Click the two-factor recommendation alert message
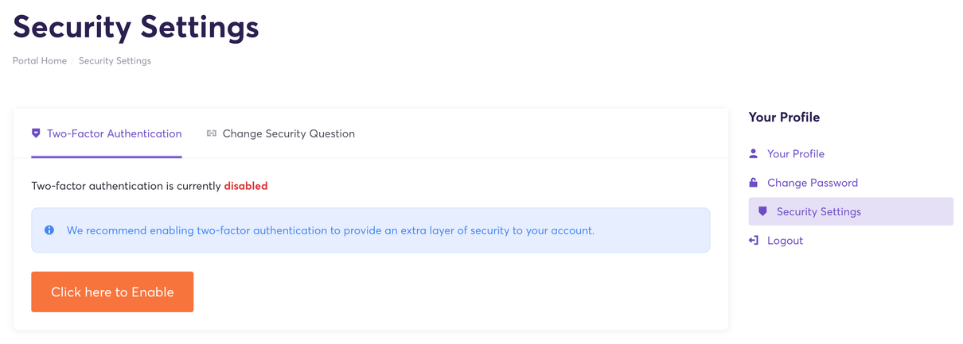The image size is (963, 344). coord(330,230)
